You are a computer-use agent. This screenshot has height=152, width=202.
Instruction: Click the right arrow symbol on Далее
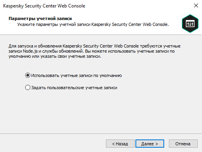click(157, 144)
